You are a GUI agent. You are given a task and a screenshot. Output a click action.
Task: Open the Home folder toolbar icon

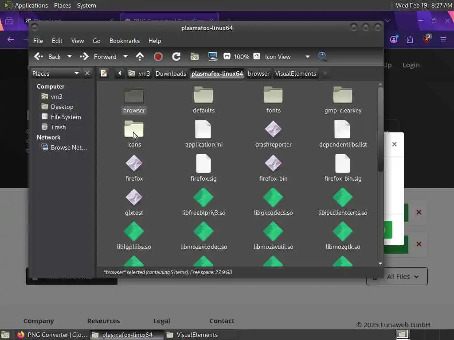[195, 57]
